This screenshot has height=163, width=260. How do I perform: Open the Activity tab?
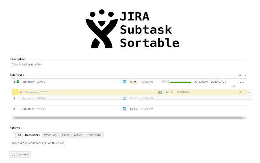coord(78,135)
